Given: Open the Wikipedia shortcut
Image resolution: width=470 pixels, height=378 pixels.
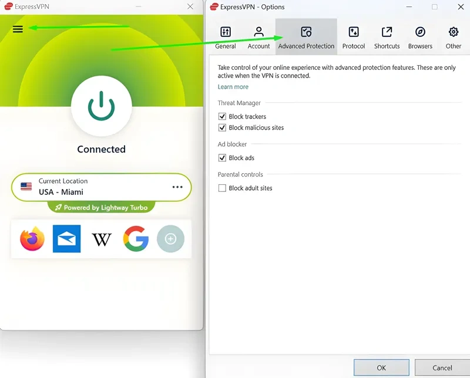Looking at the screenshot, I should click(x=102, y=239).
